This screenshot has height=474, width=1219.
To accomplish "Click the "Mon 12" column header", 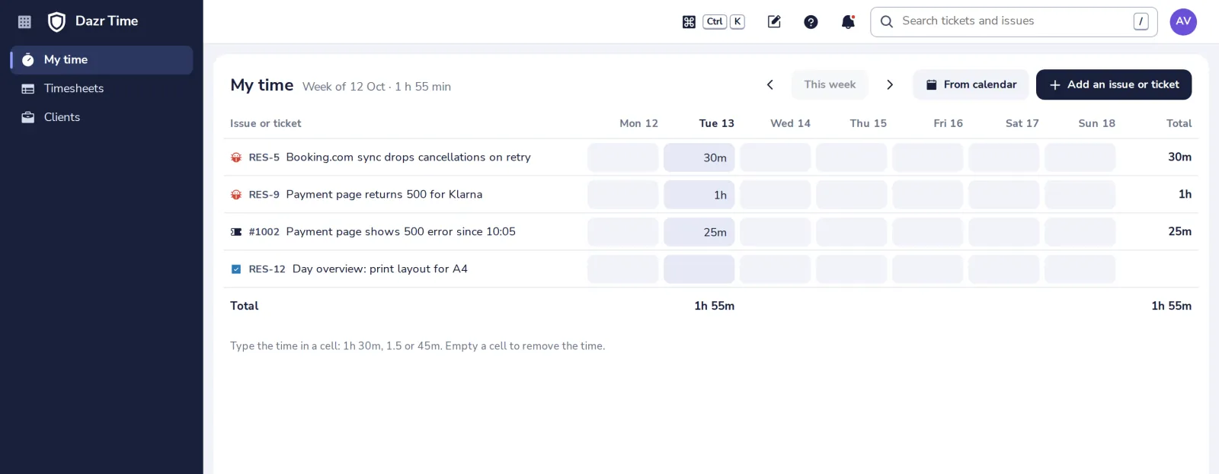I will click(x=638, y=123).
